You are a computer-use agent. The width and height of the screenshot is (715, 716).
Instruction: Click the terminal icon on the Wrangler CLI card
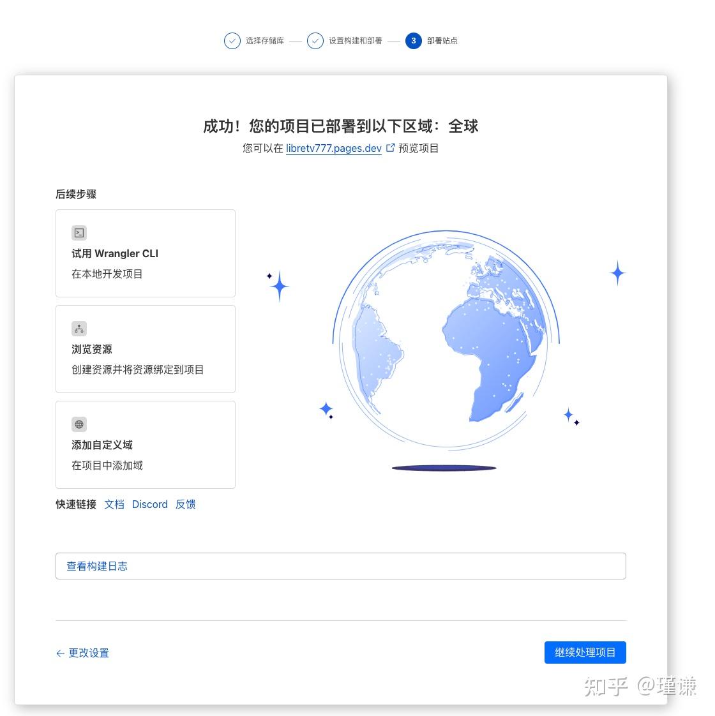tap(79, 233)
